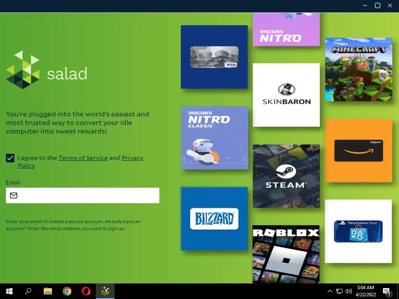399x299 pixels.
Task: Open the Terms of Service link
Action: click(83, 158)
